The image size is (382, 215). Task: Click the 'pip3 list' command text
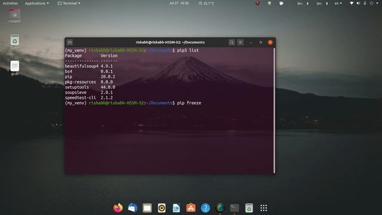point(188,50)
